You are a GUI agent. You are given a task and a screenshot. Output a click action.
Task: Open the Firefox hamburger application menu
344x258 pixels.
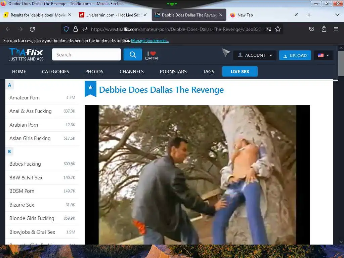(x=336, y=29)
